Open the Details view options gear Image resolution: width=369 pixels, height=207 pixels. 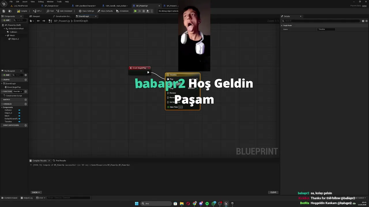pyautogui.click(x=367, y=21)
